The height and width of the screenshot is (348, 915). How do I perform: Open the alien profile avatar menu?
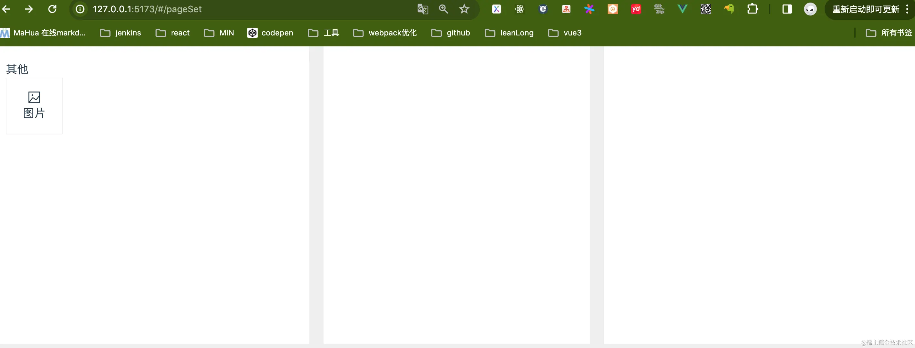tap(810, 9)
